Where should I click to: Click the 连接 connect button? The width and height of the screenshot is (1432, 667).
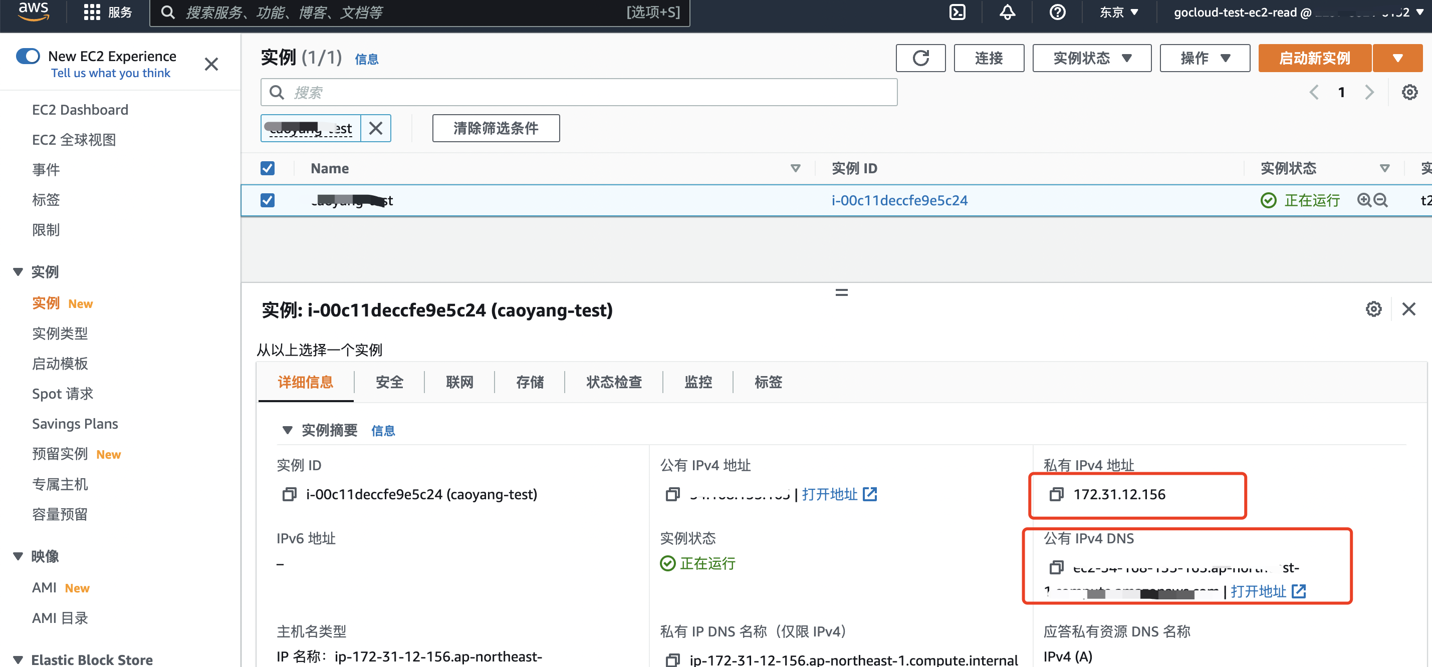coord(989,58)
